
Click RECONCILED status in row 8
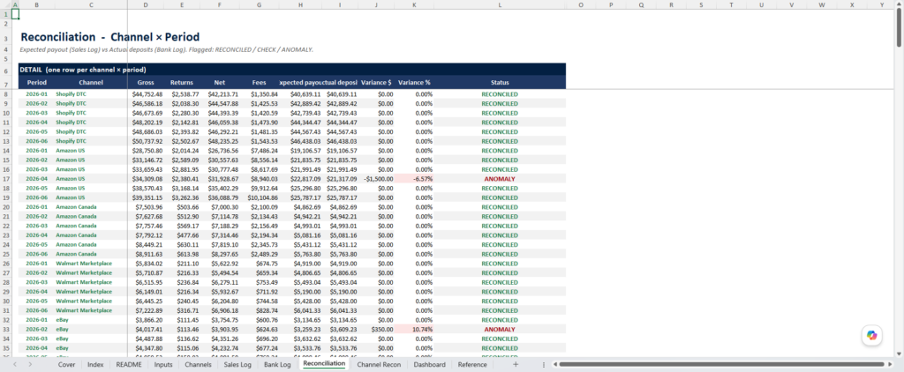pyautogui.click(x=500, y=94)
